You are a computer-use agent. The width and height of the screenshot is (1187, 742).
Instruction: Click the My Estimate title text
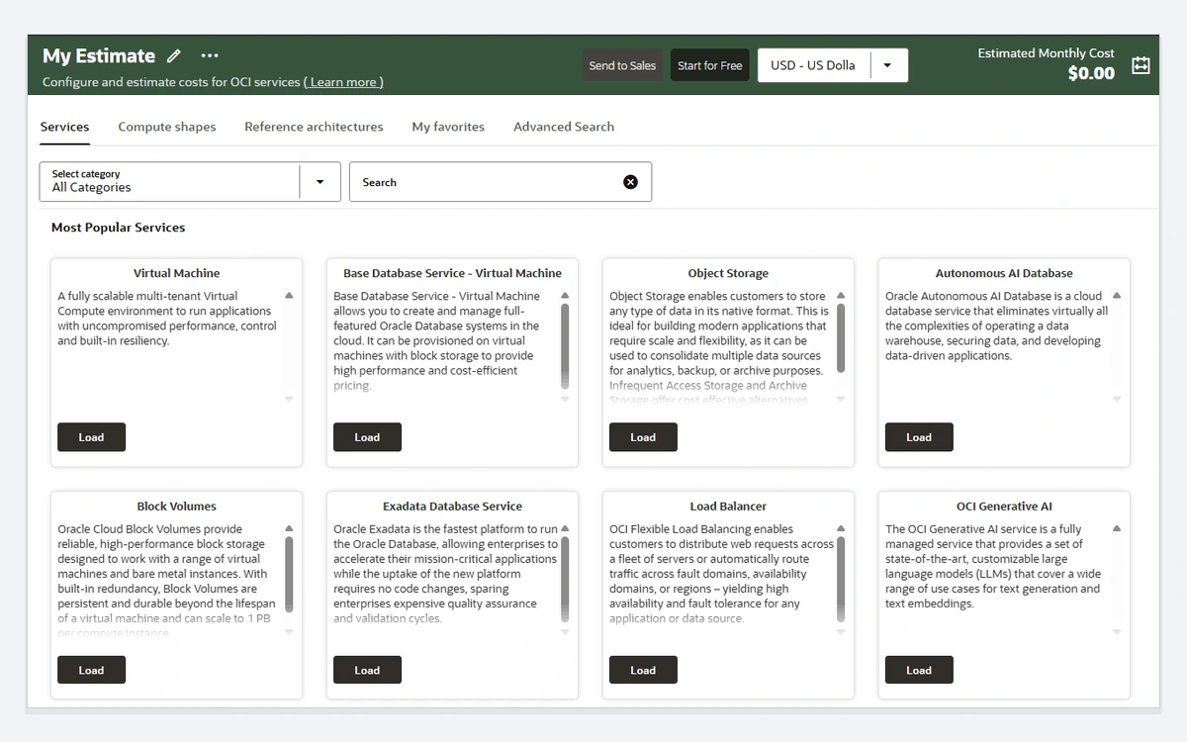click(99, 56)
